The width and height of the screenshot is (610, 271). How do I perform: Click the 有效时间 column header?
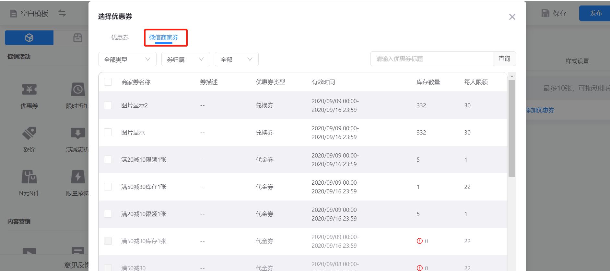(323, 82)
